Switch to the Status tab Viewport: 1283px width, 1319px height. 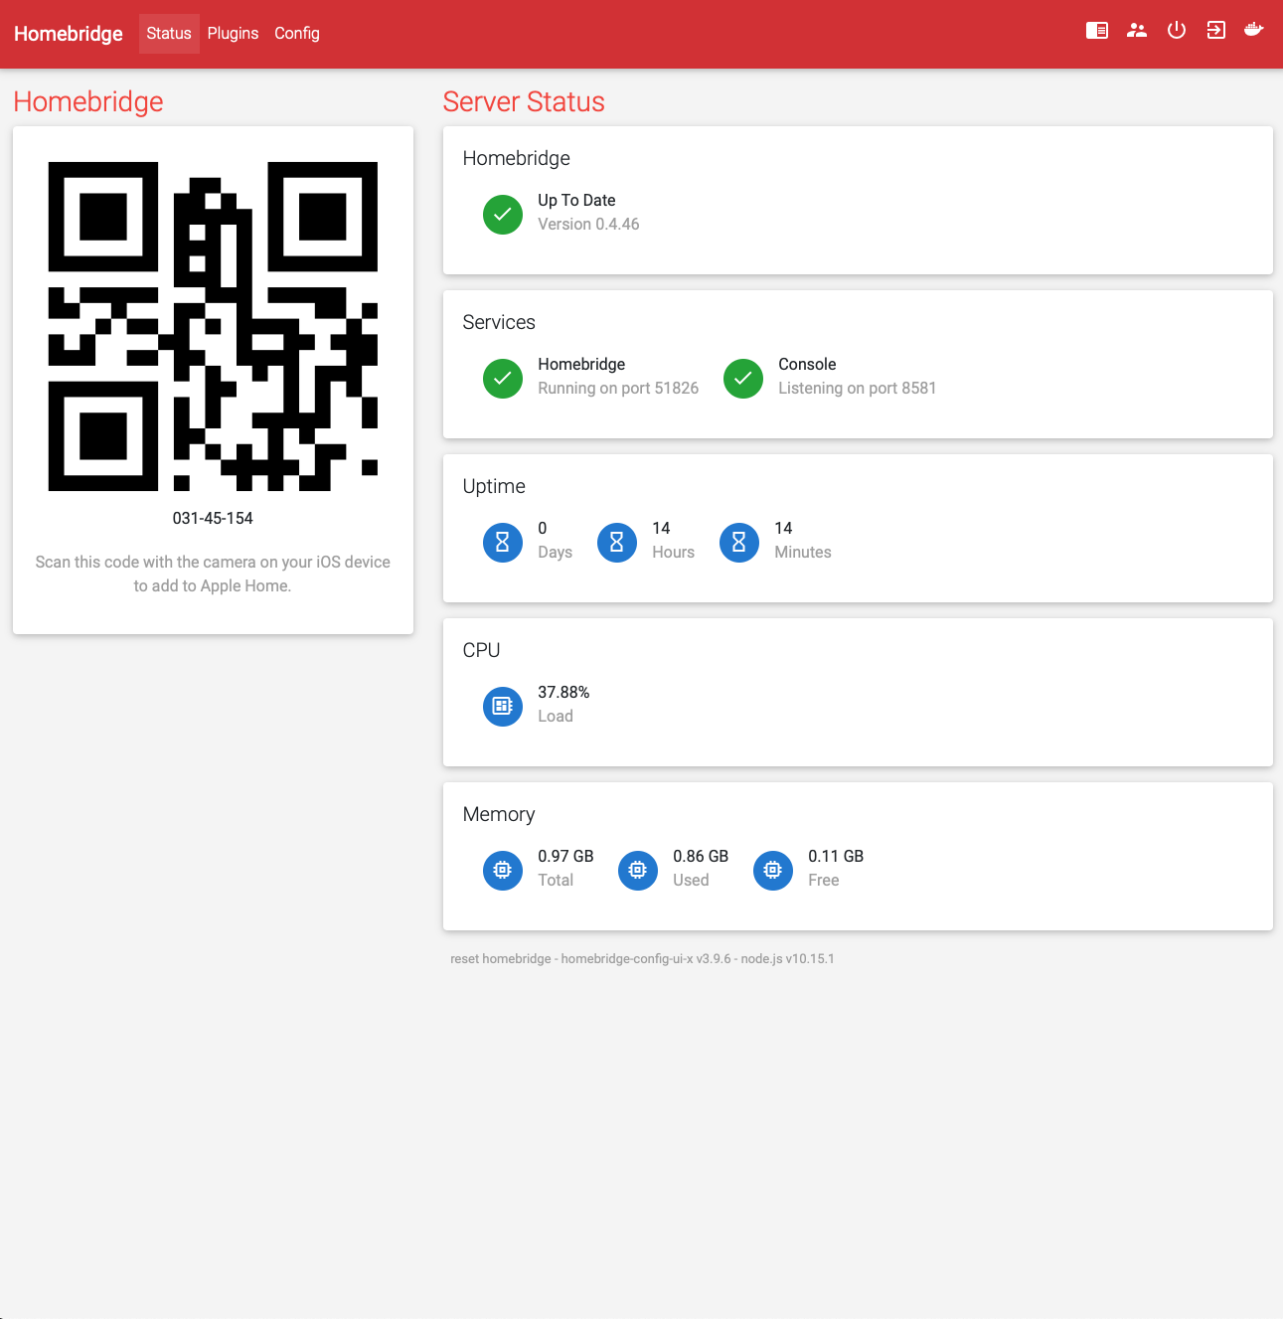[169, 34]
